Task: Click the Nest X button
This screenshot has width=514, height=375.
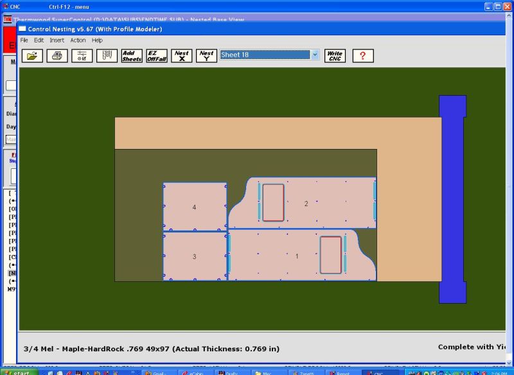Action: click(182, 56)
